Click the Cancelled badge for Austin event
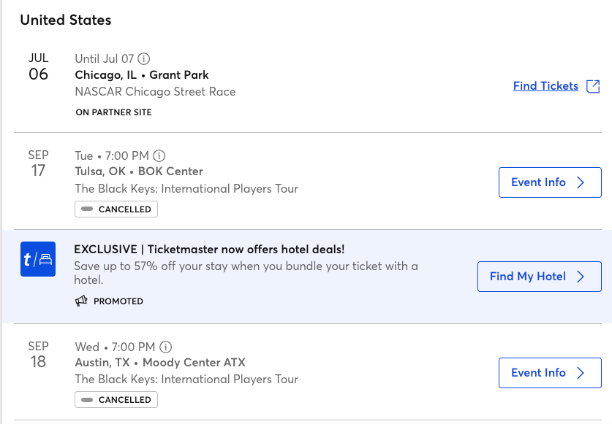 point(116,400)
